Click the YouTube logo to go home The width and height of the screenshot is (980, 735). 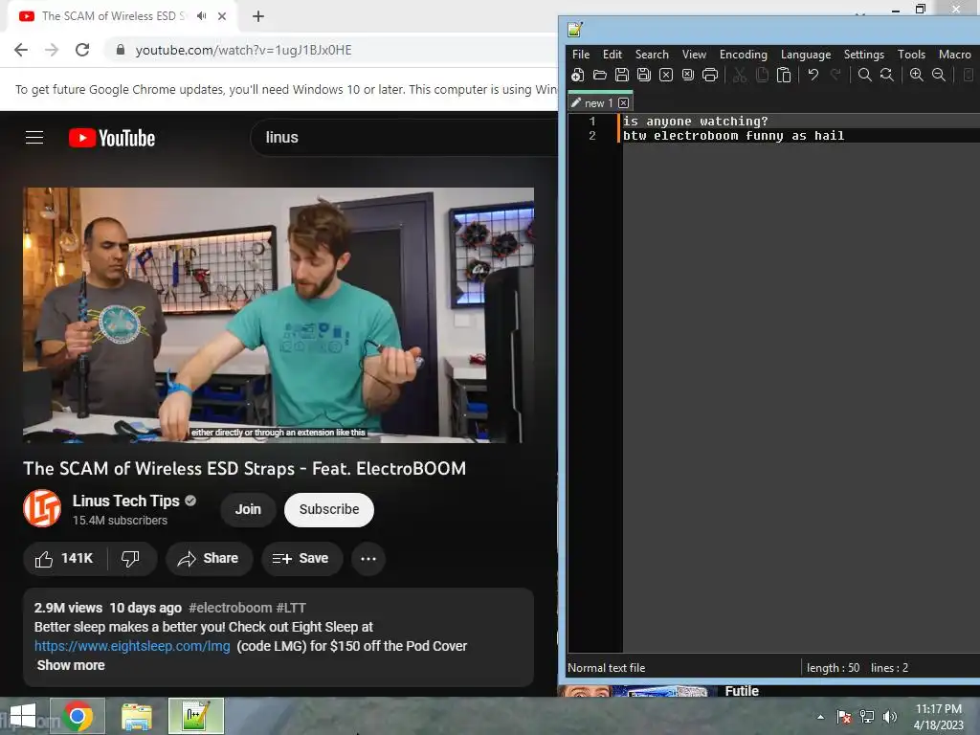pyautogui.click(x=112, y=138)
